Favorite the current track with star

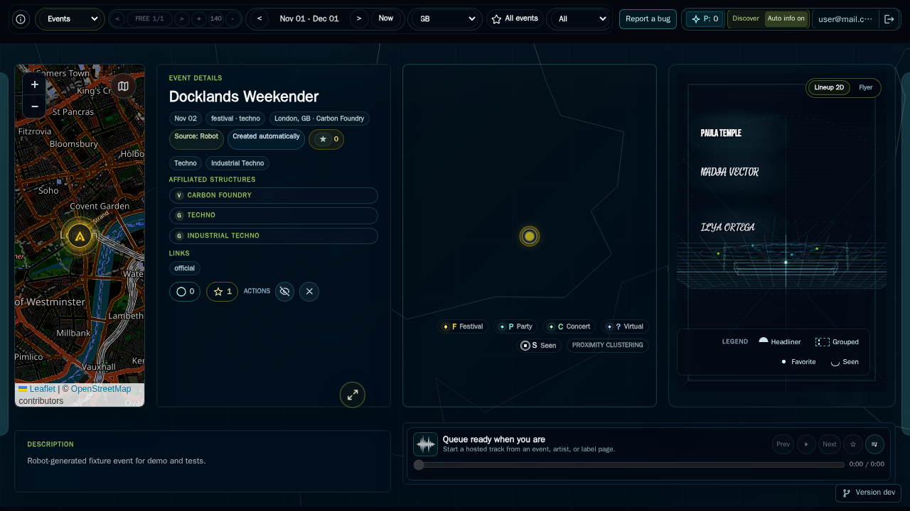[x=853, y=444]
